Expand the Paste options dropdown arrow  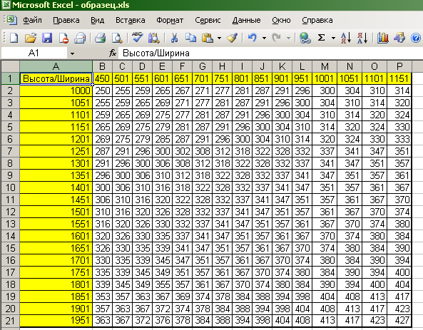tap(219, 38)
